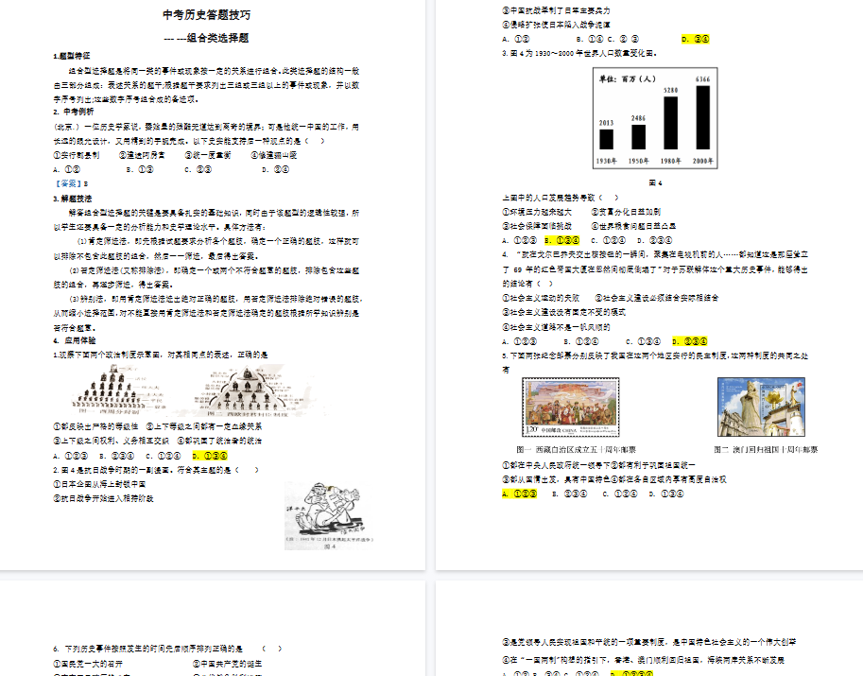Image resolution: width=863 pixels, height=676 pixels.
Task: Select statement ③中国抗战牵制了日军主要兵力
Action: point(556,10)
